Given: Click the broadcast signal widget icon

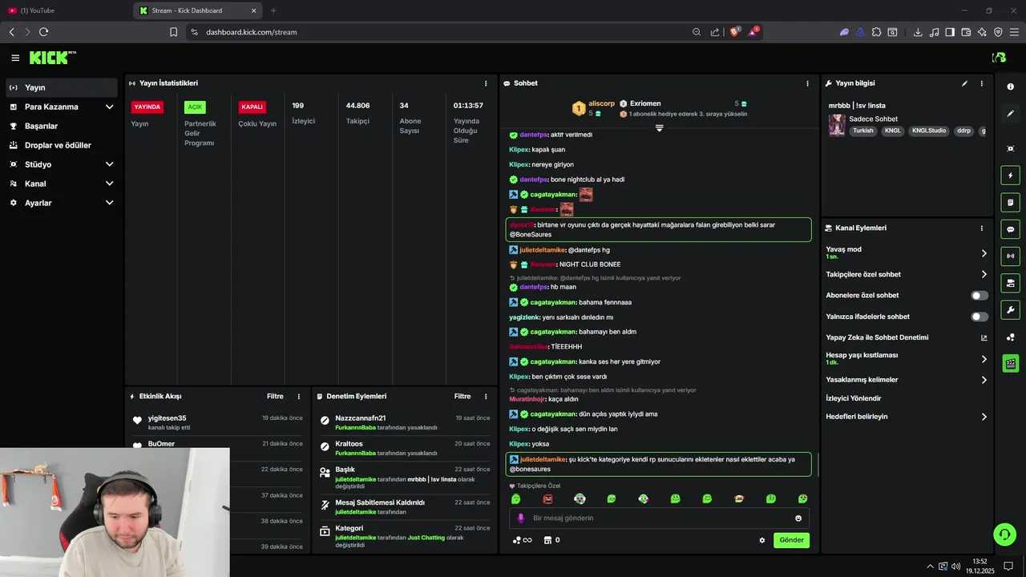Looking at the screenshot, I should (1011, 256).
